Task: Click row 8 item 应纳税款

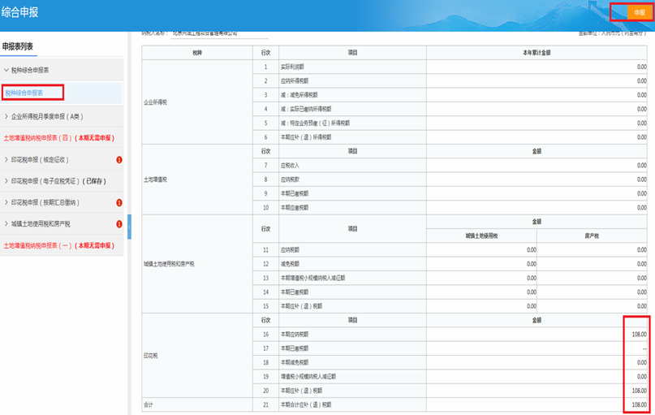Action: pos(290,179)
